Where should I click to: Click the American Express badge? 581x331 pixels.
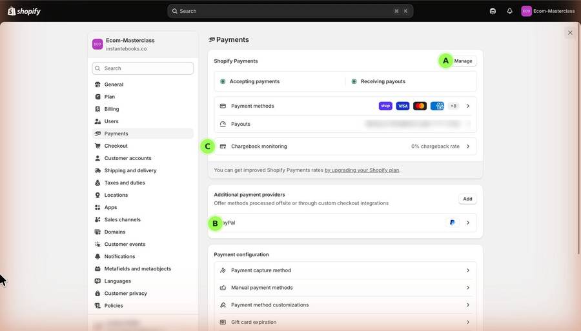pos(437,106)
